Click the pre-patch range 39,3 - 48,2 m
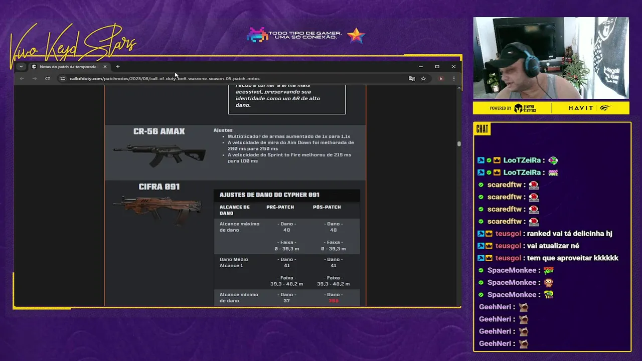 tap(287, 284)
